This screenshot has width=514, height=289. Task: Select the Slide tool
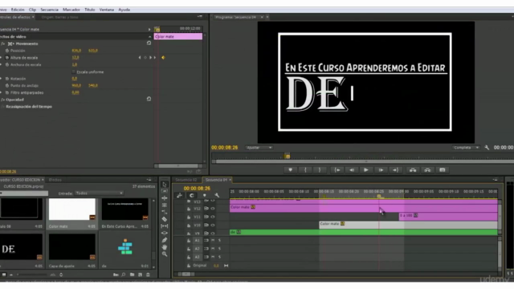point(165,233)
